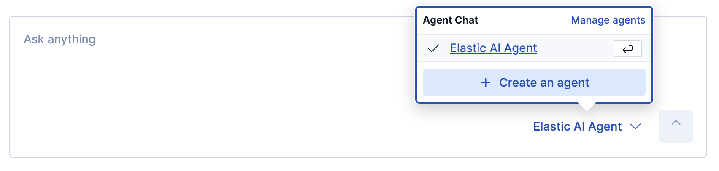Click the Agent Chat popover title
This screenshot has height=171, width=719.
tap(450, 20)
